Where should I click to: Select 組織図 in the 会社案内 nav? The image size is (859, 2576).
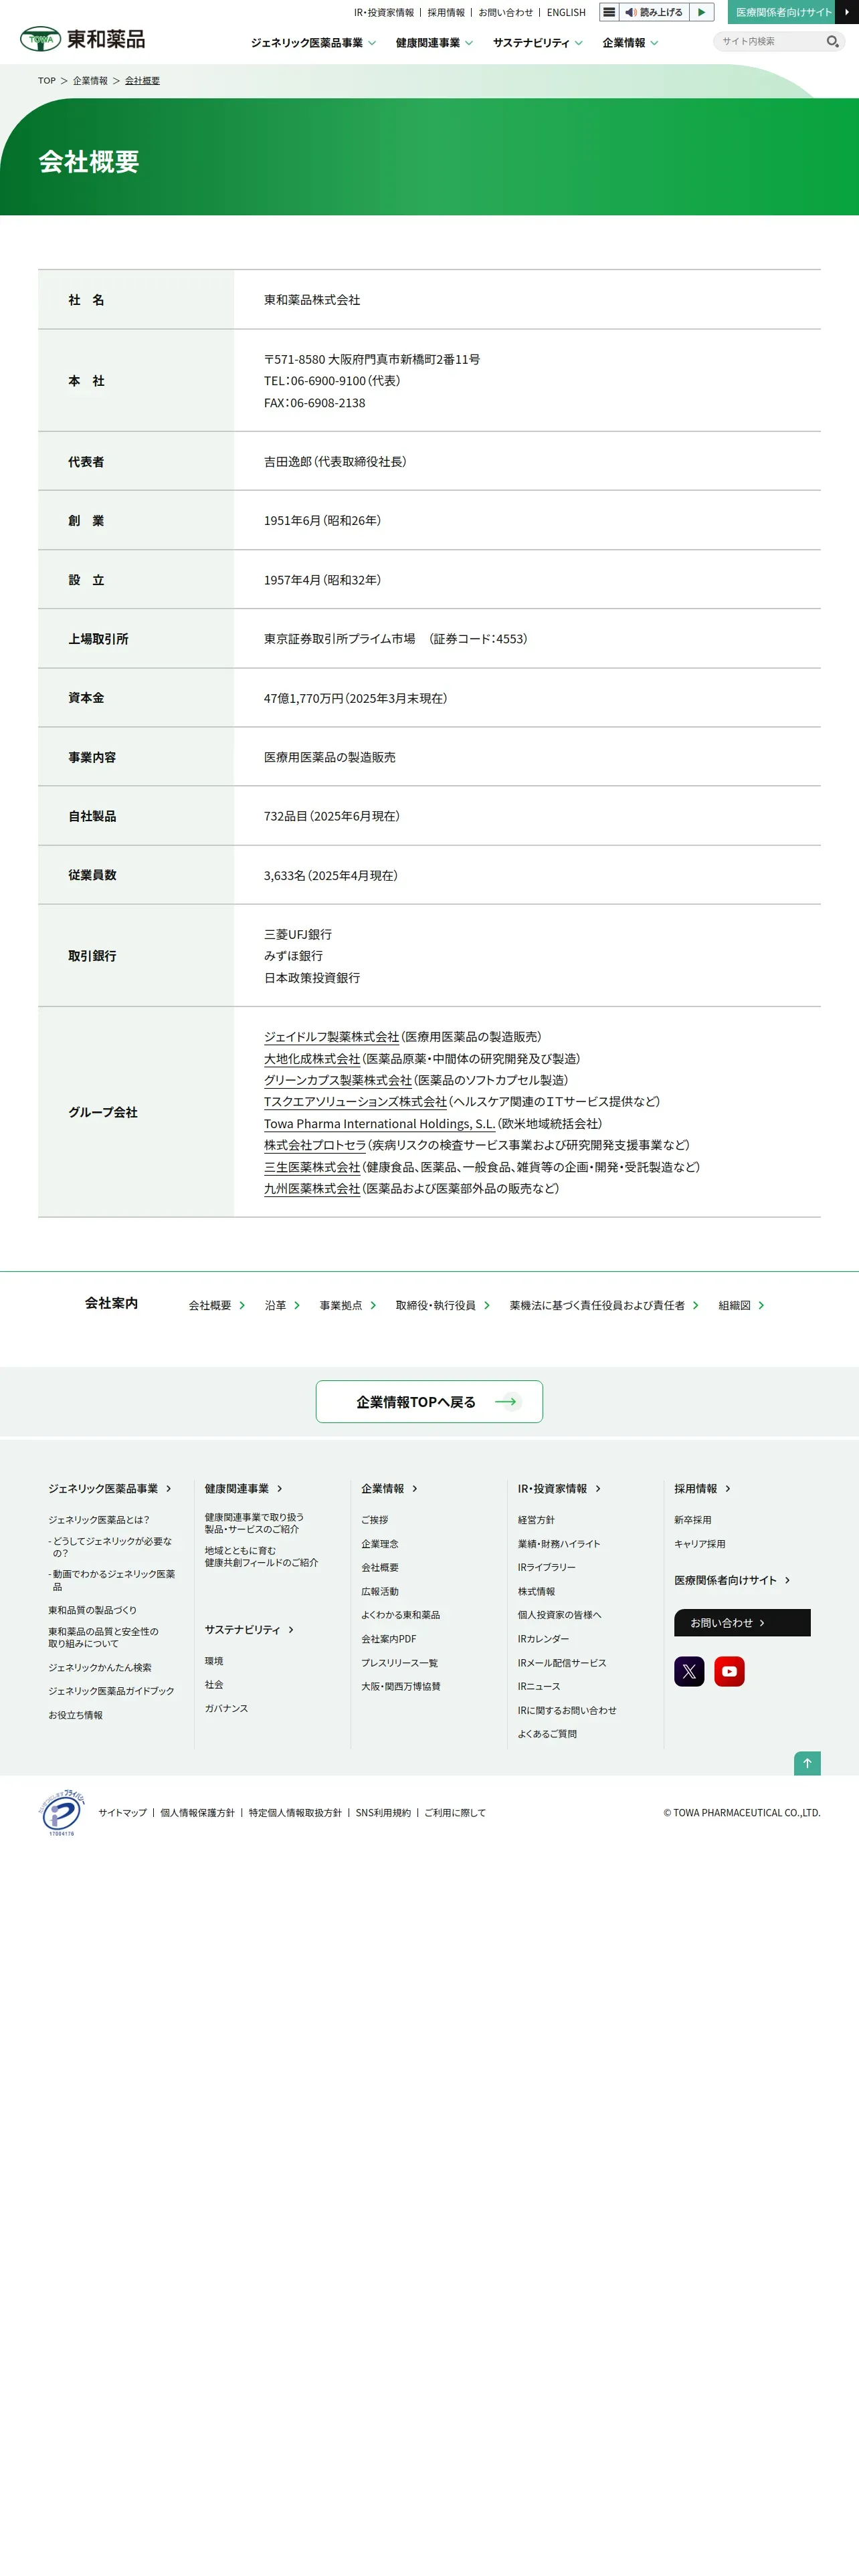pyautogui.click(x=741, y=1306)
